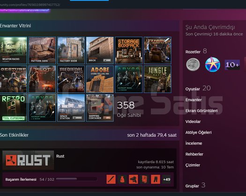Click the purple 10+ badge

coord(232,65)
